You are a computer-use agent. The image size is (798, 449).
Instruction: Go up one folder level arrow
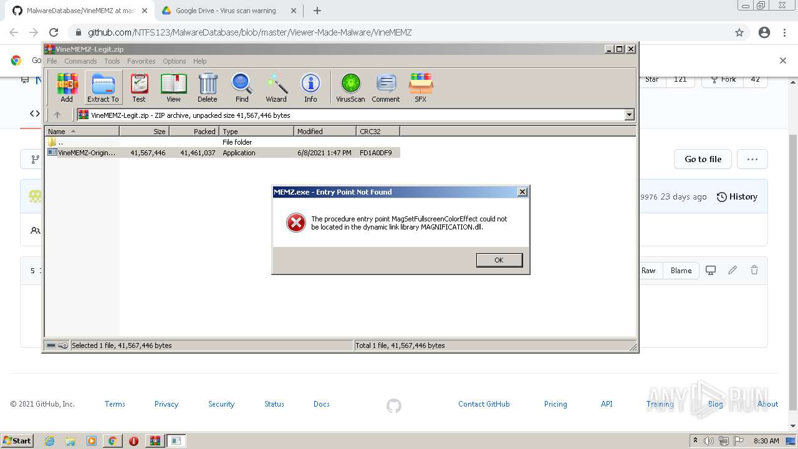[x=57, y=115]
